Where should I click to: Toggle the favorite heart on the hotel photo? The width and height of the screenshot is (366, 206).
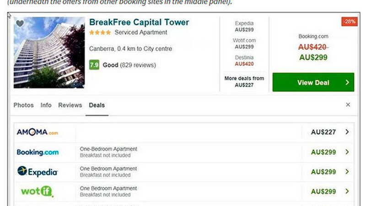(20, 24)
